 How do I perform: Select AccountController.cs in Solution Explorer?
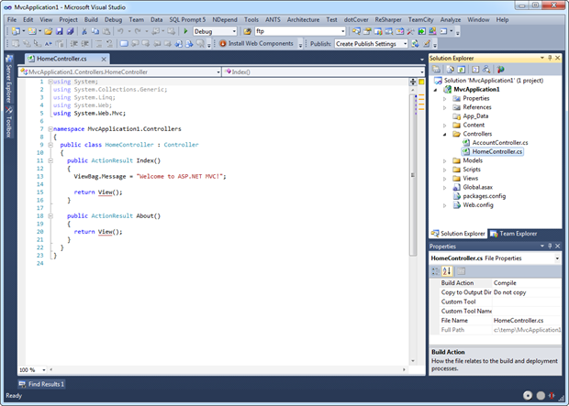[499, 143]
